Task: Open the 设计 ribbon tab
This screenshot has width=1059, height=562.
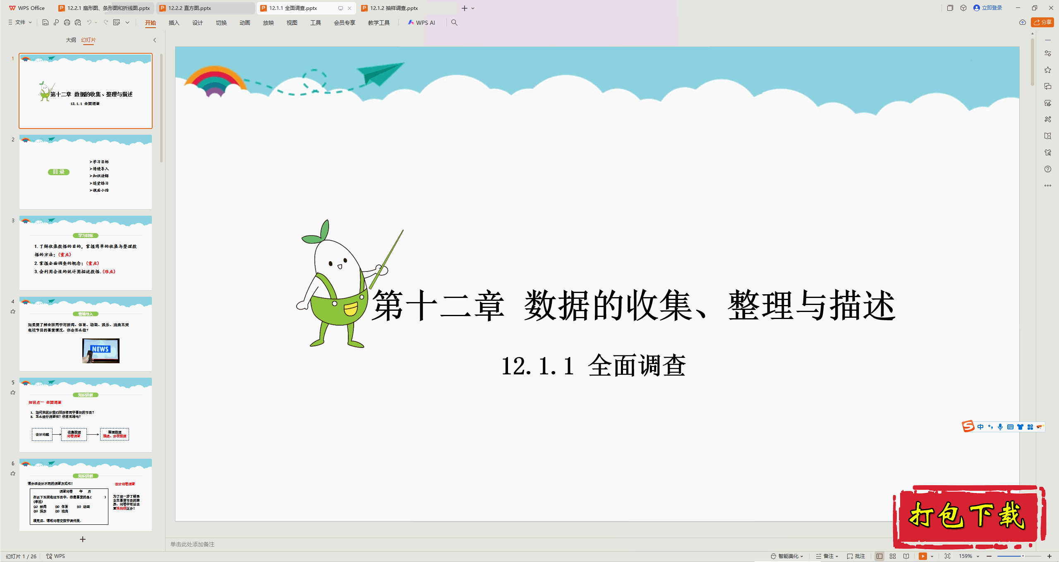Action: tap(197, 23)
